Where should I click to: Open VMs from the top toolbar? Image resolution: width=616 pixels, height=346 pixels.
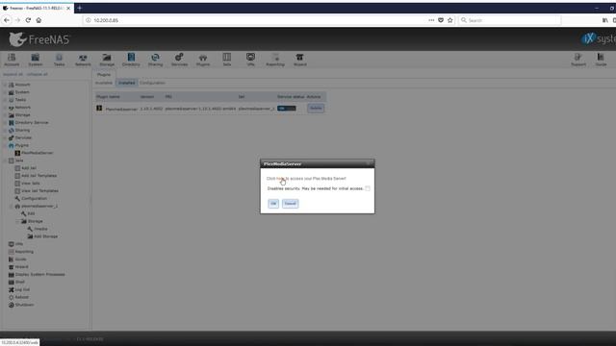(x=250, y=60)
